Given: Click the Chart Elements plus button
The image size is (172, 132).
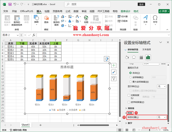Looking at the screenshot, I should pos(114,65).
